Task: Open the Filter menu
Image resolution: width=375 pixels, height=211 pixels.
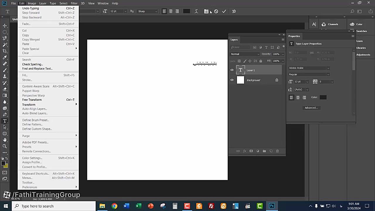Action: 74,3
